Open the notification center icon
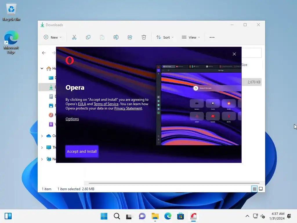This screenshot has width=297, height=223. tap(289, 216)
